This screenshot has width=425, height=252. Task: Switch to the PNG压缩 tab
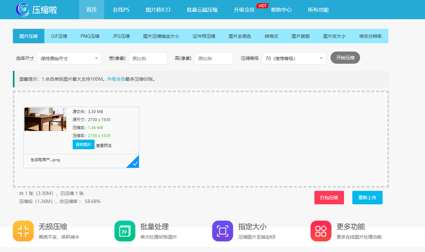(x=90, y=36)
